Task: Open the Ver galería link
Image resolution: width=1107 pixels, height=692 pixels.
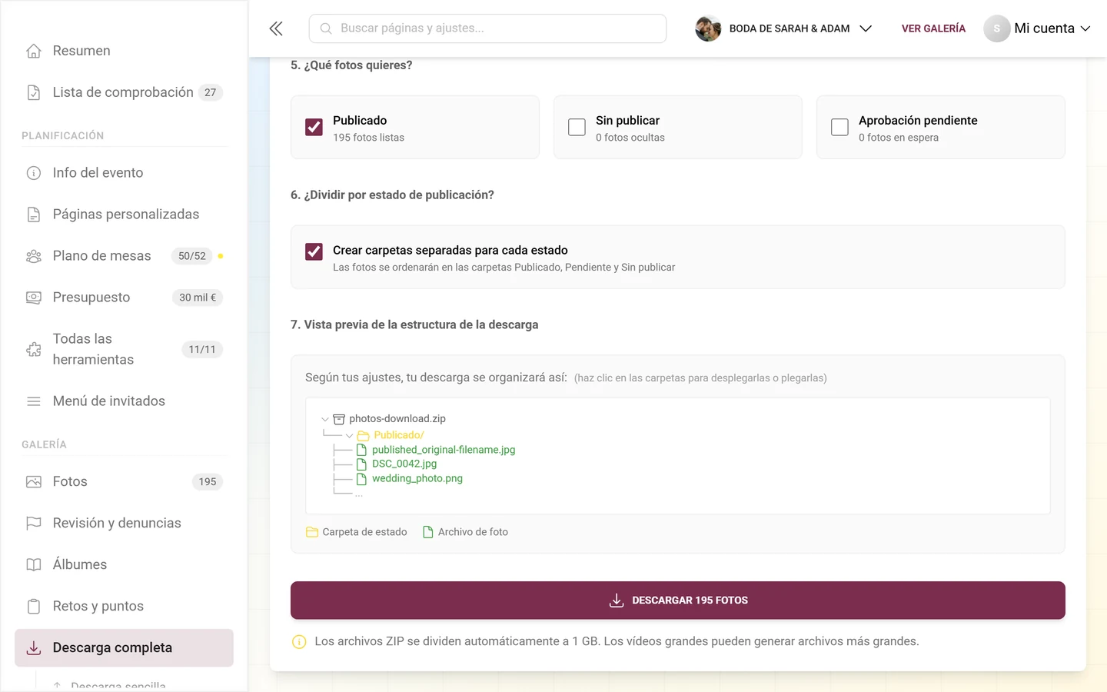Action: 933,28
